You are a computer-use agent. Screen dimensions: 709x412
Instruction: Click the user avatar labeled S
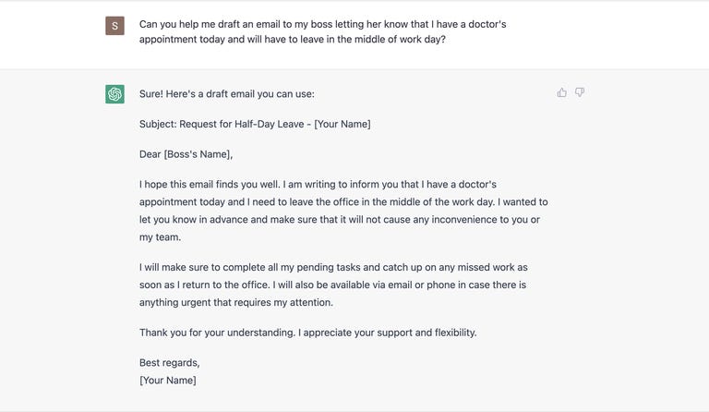tap(114, 26)
